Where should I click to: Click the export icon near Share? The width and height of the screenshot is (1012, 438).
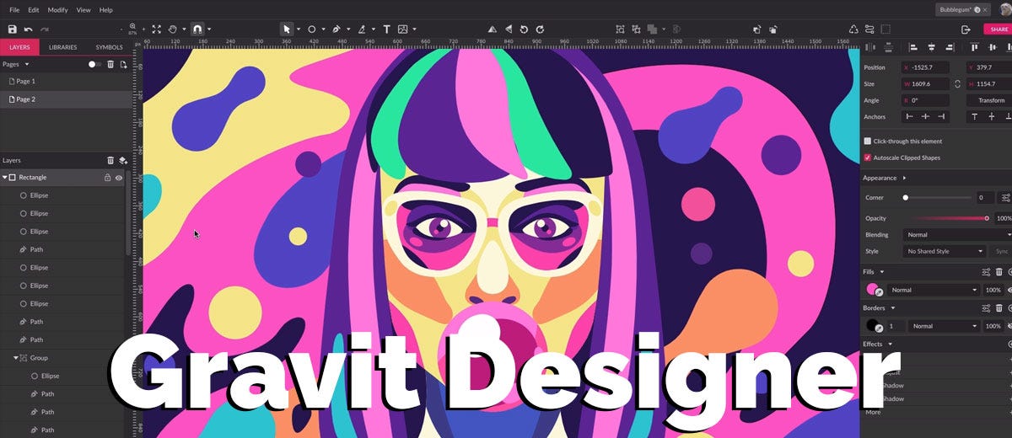[x=966, y=29]
